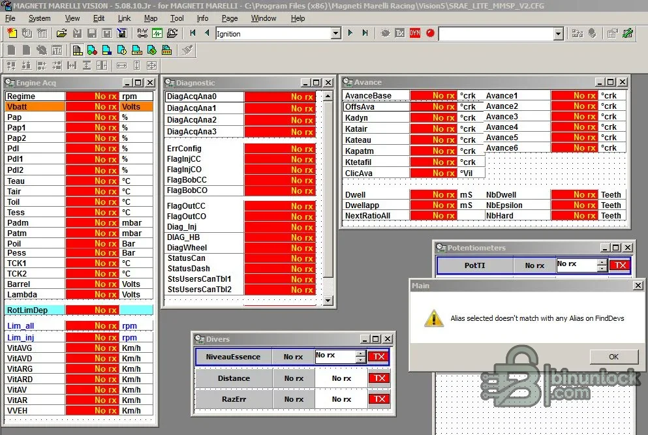
Task: Click the four-way arrows sizing icon
Action: [x=151, y=65]
